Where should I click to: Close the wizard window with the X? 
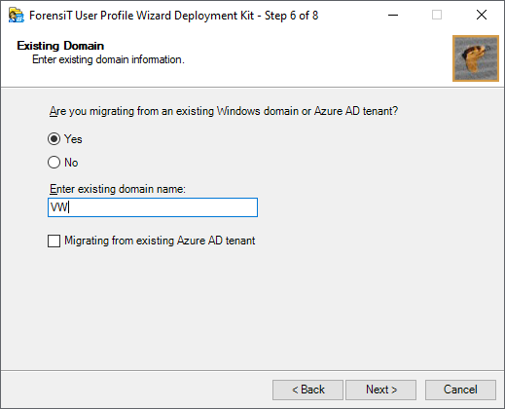(482, 15)
